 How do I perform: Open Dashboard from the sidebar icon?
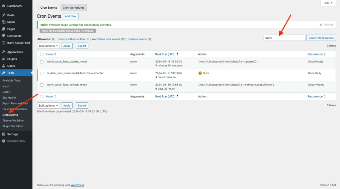[3, 6]
